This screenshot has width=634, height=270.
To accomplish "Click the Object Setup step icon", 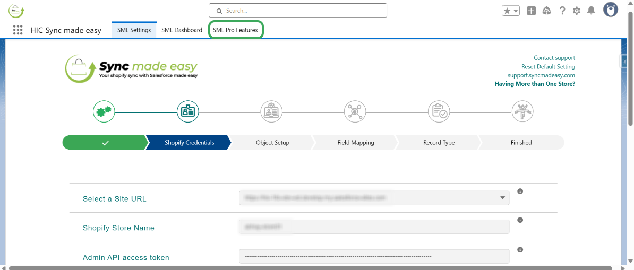I will pos(271,111).
